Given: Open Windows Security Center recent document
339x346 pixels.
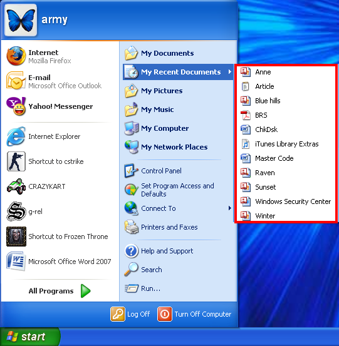Looking at the screenshot, I should 286,201.
